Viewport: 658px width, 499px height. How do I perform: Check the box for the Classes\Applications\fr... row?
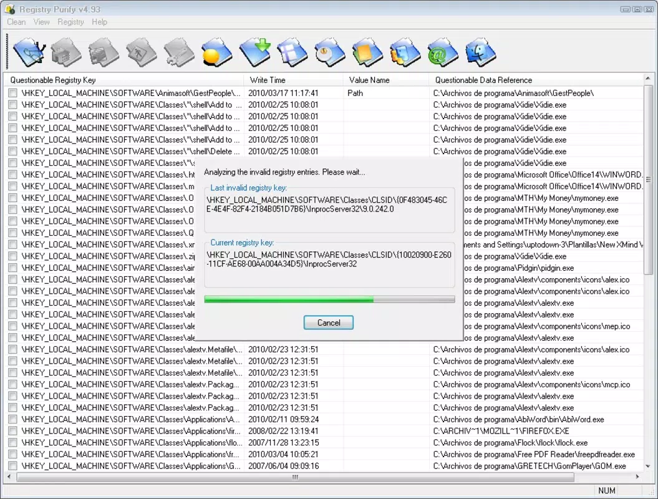[x=12, y=454]
